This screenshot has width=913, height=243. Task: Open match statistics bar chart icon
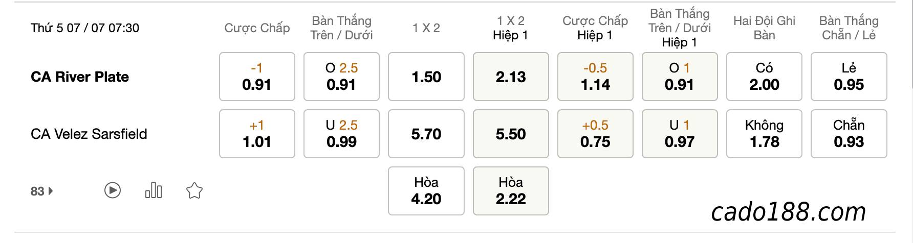(x=154, y=191)
